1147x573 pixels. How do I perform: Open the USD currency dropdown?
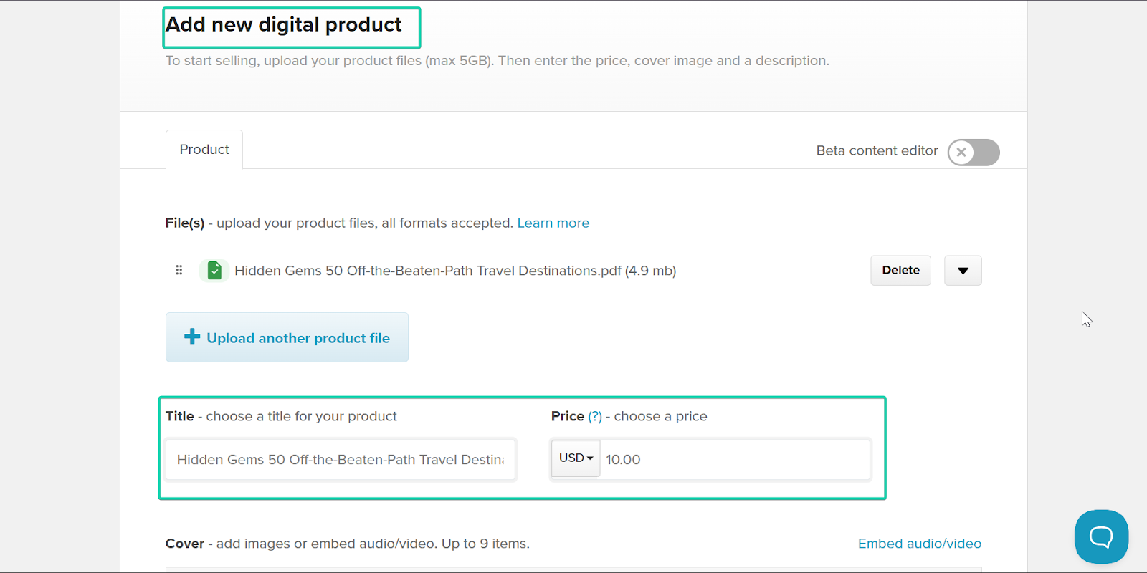(576, 458)
